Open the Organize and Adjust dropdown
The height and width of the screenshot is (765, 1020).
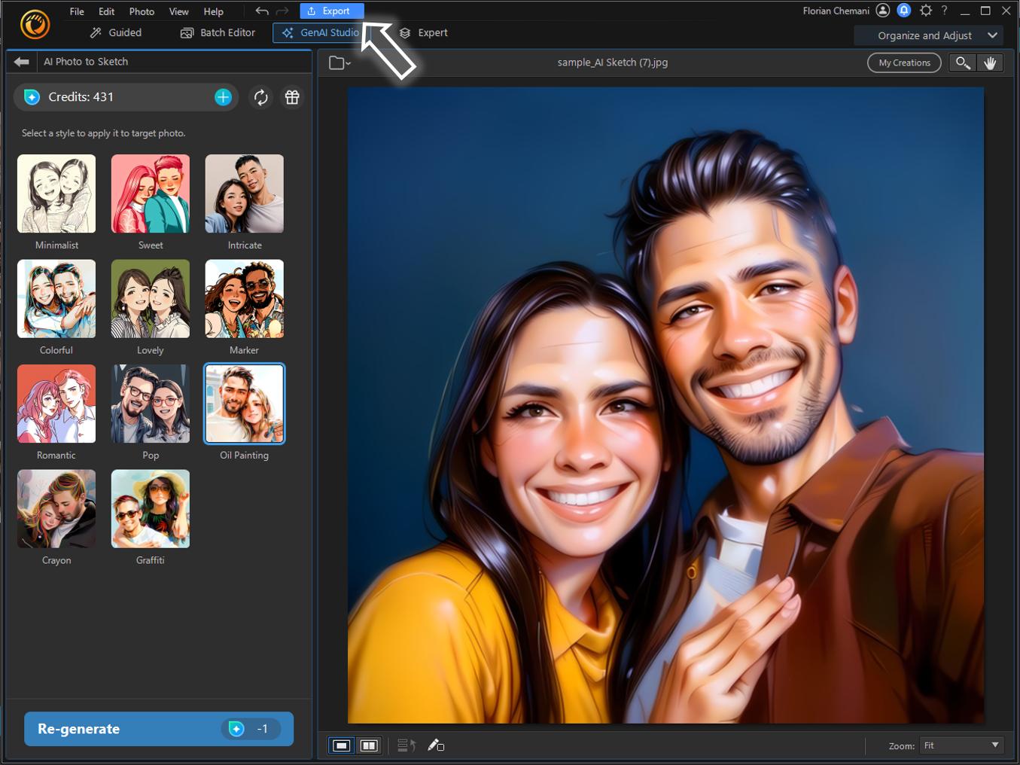point(929,35)
